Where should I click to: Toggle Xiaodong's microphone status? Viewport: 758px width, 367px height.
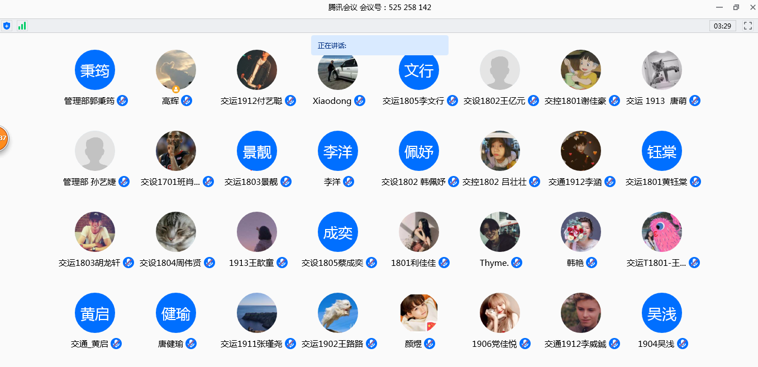tap(360, 101)
